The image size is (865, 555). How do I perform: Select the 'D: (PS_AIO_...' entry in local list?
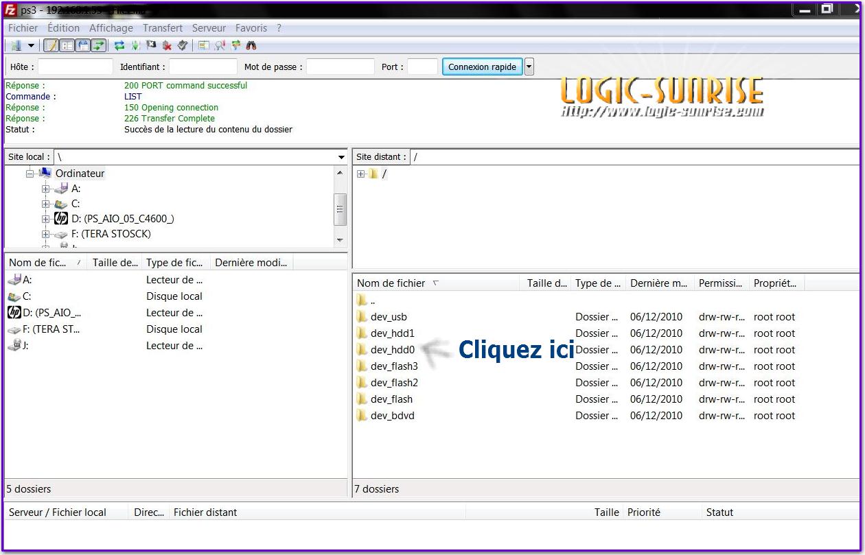tap(52, 313)
